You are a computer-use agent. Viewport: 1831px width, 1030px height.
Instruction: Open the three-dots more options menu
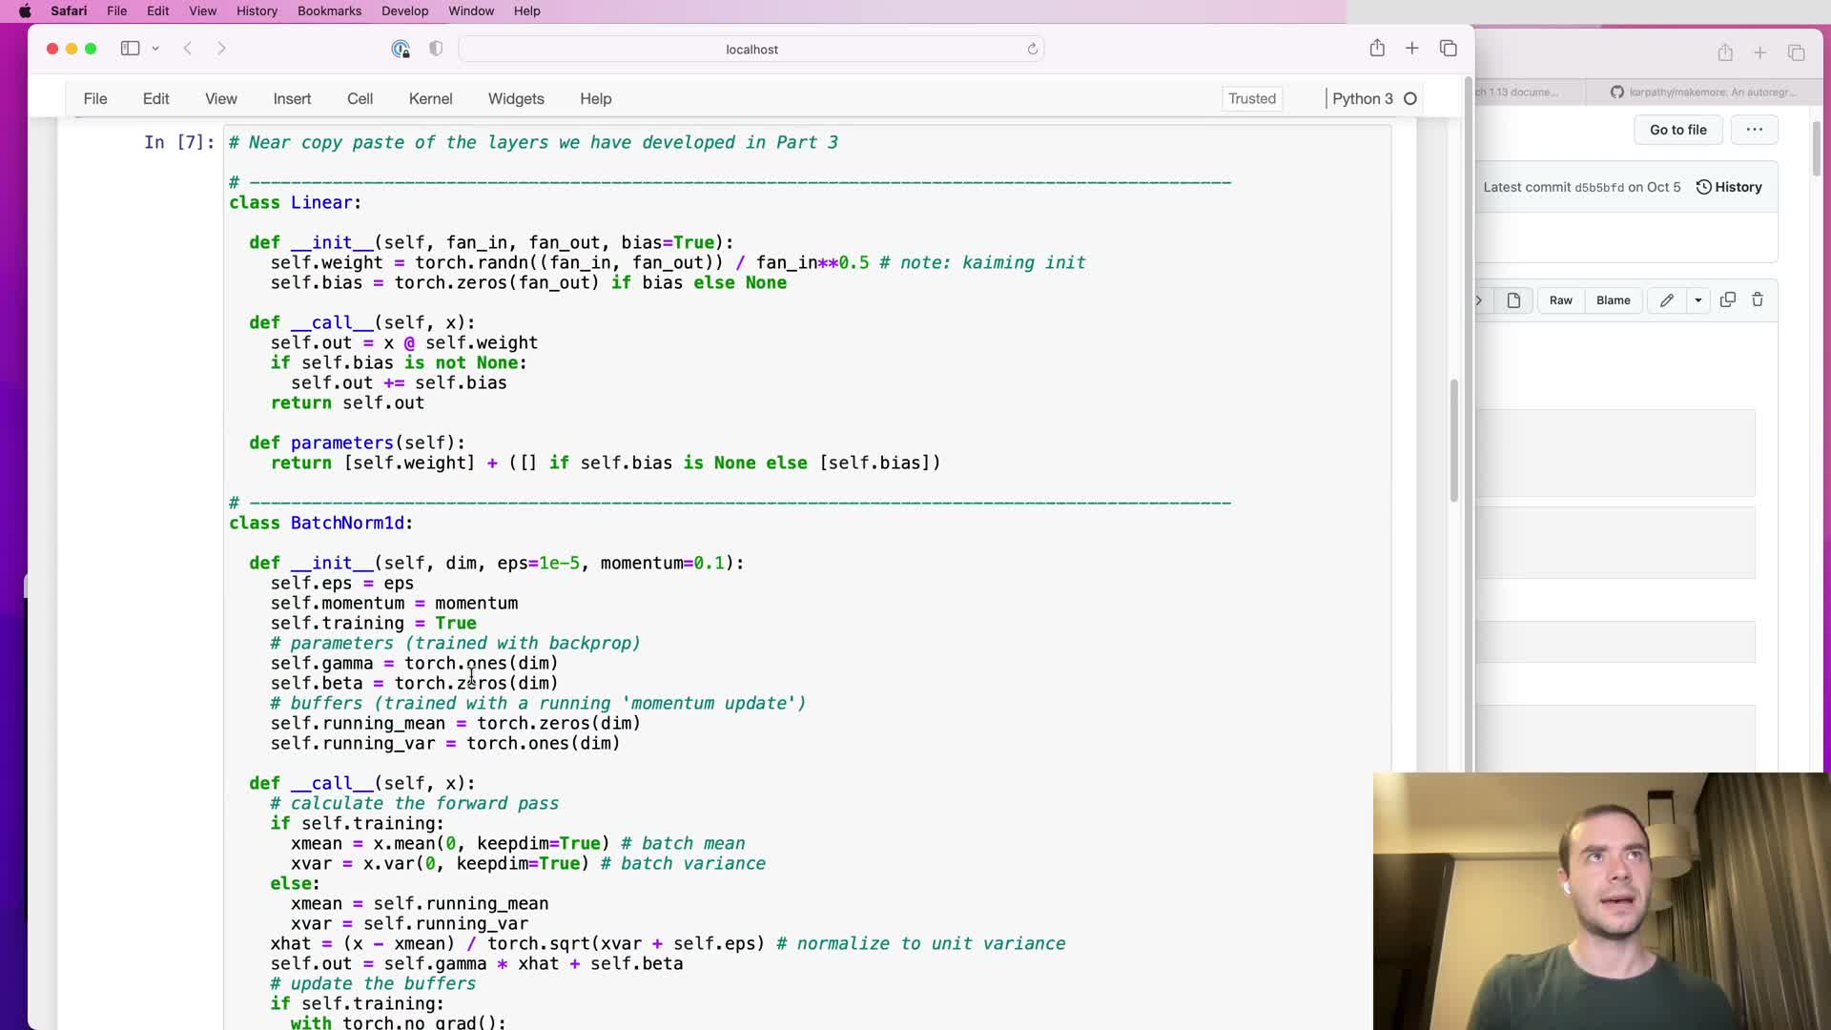click(1755, 130)
